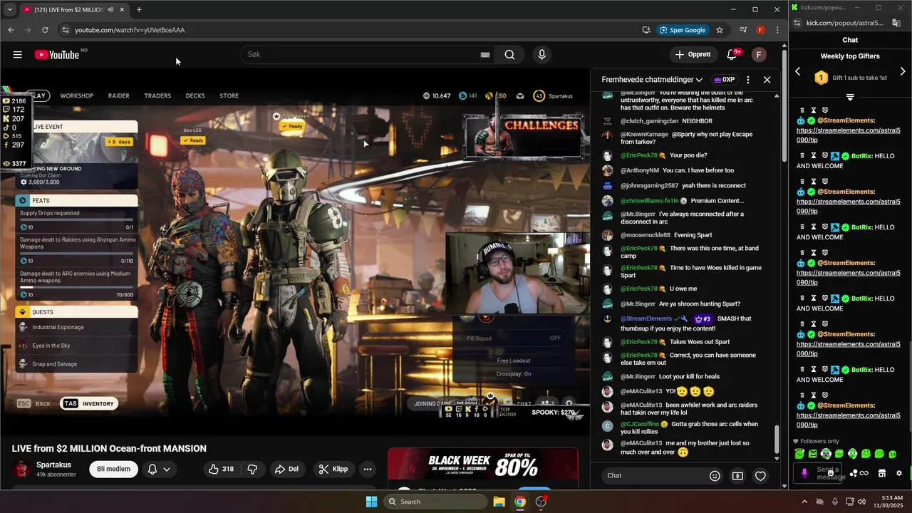The width and height of the screenshot is (912, 513).
Task: Send heart reaction in YouTube chat
Action: pyautogui.click(x=760, y=476)
